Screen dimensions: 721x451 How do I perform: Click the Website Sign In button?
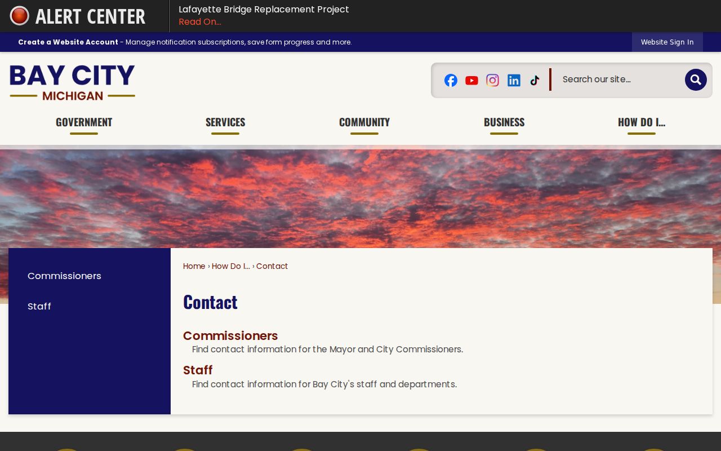pyautogui.click(x=667, y=42)
